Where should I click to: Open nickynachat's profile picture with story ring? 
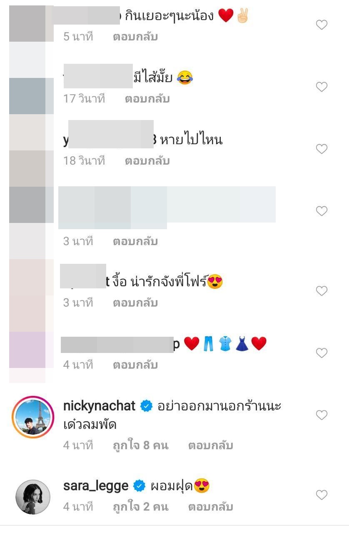coord(33,417)
